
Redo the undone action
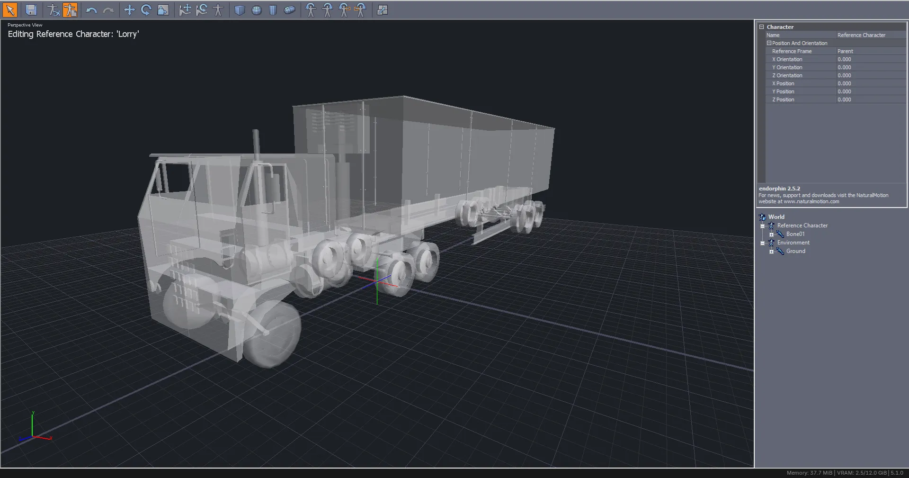pos(108,10)
